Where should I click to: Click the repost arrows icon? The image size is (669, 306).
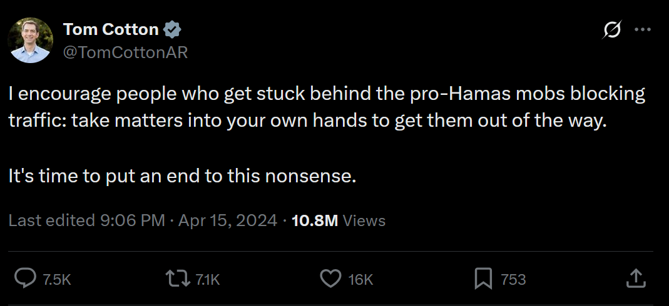click(x=178, y=279)
